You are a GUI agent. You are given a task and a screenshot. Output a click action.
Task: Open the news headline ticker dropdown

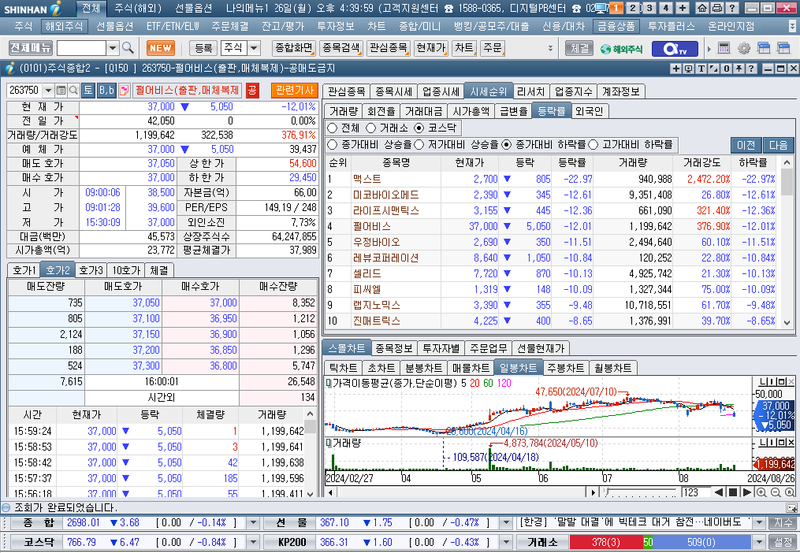pyautogui.click(x=759, y=523)
